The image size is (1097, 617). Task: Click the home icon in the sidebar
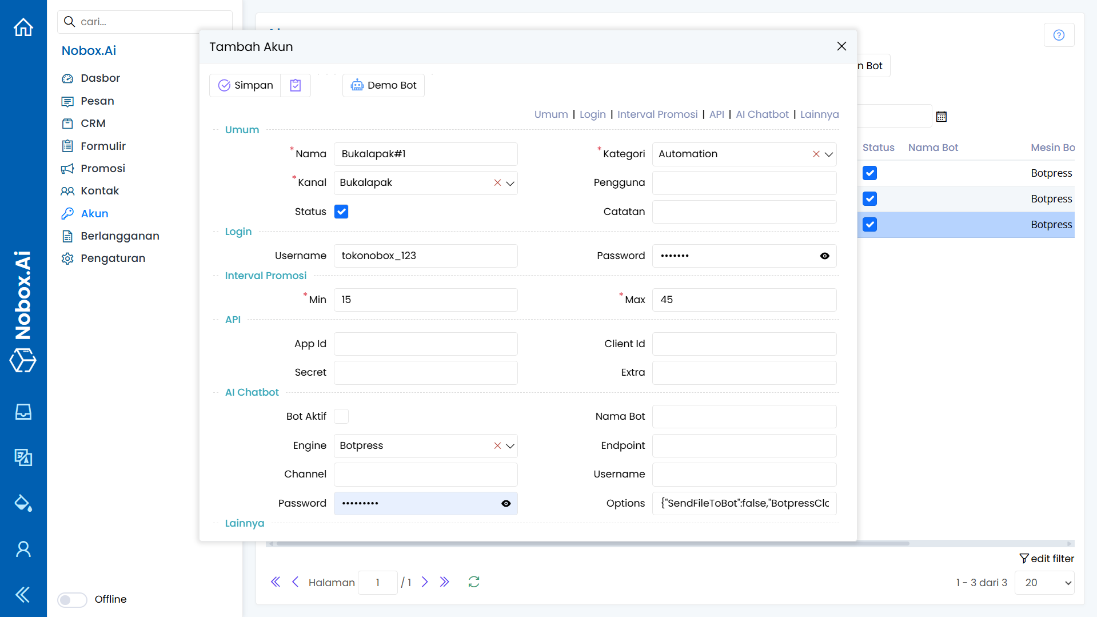pyautogui.click(x=23, y=27)
